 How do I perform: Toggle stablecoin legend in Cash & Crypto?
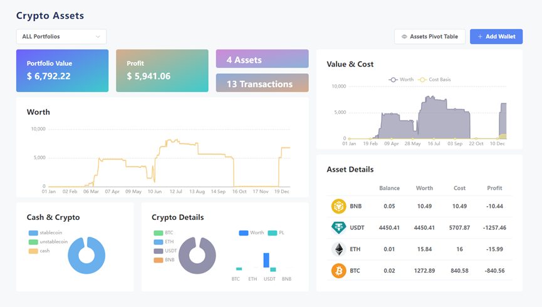[x=45, y=232]
